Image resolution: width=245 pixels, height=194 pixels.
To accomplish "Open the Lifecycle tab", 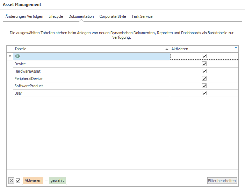I will pos(56,16).
